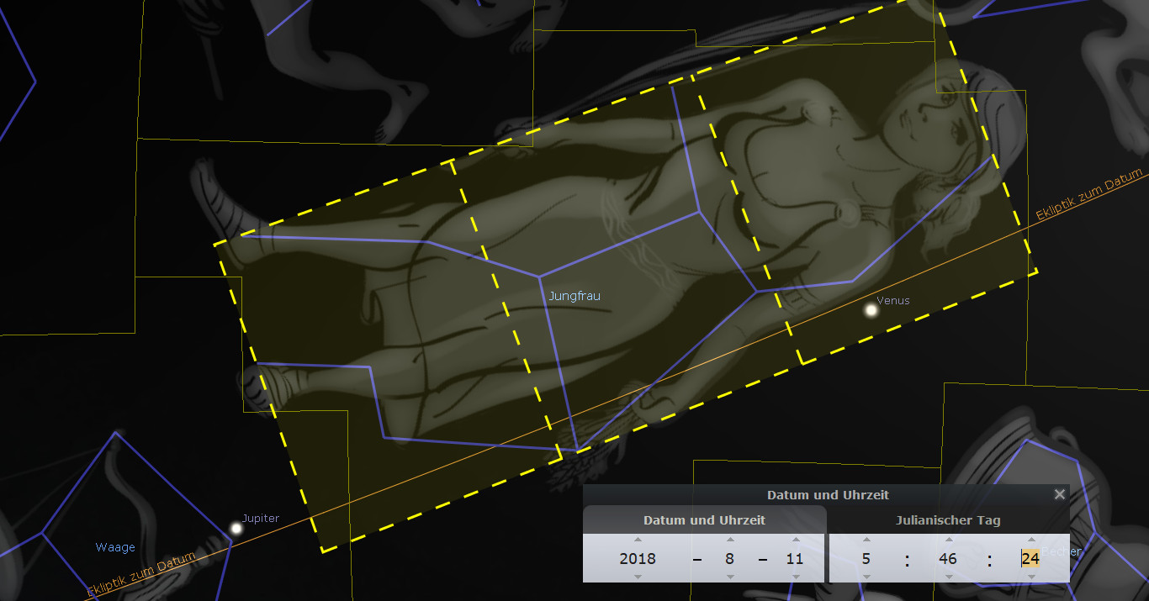1149x601 pixels.
Task: Decrease the day value 11
Action: 795,577
